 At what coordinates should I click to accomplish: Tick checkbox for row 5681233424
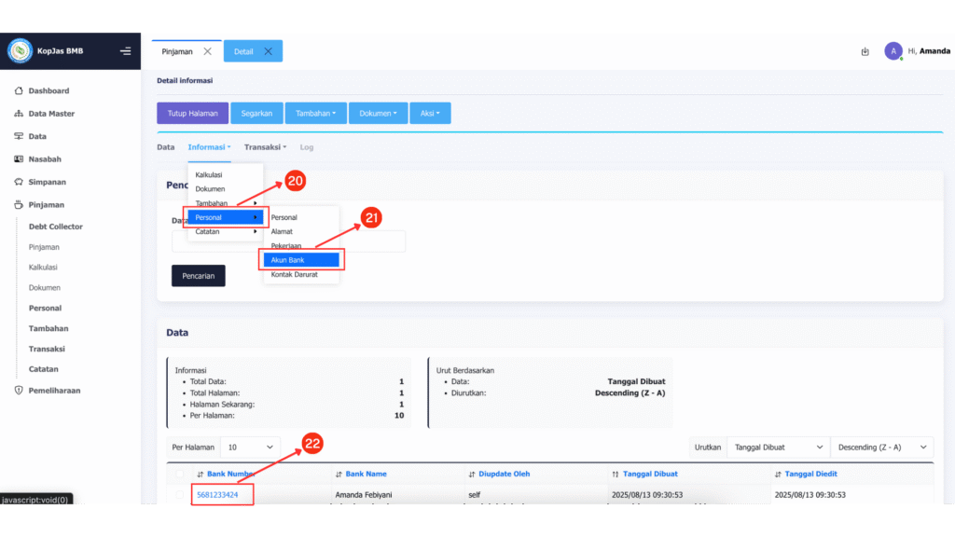[x=180, y=494]
